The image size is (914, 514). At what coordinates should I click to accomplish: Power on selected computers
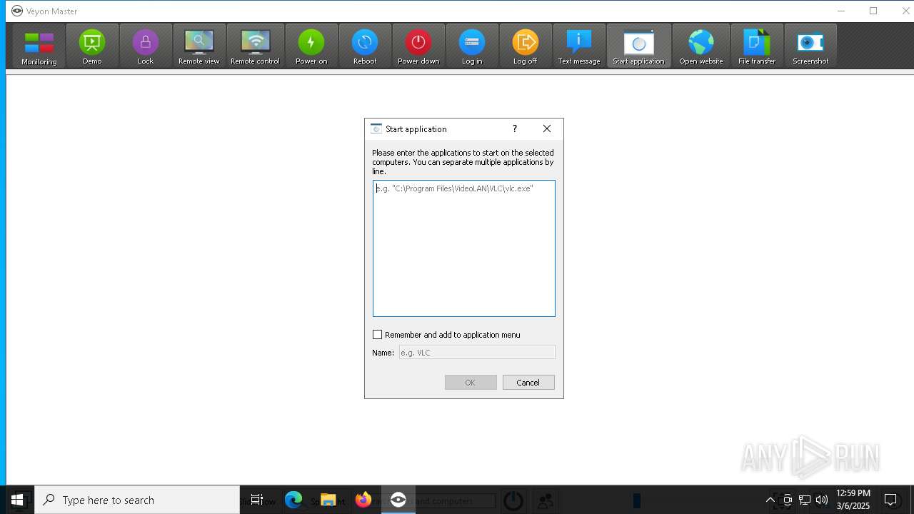click(x=311, y=46)
